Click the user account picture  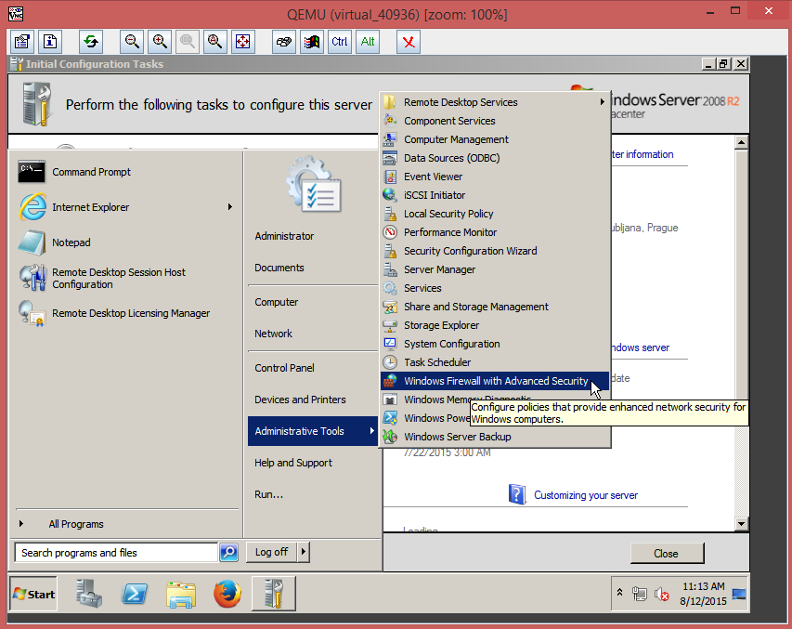pos(314,184)
